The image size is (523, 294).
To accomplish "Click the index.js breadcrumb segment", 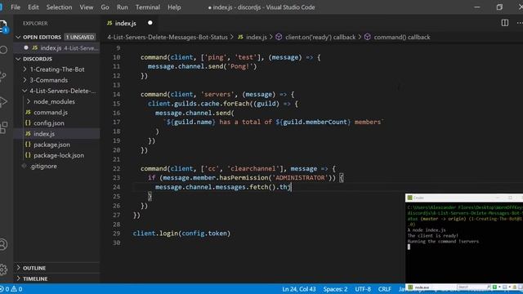I will [x=257, y=37].
